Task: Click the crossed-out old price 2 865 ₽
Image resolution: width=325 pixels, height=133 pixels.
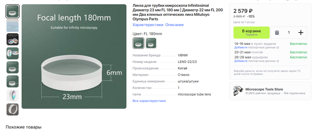Action: (240, 16)
